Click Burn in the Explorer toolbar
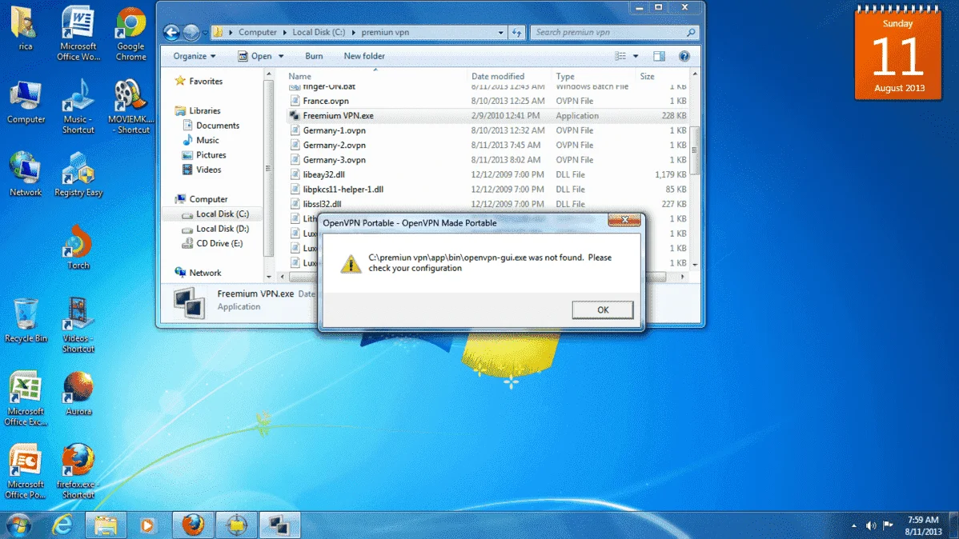This screenshot has width=959, height=539. [x=314, y=56]
